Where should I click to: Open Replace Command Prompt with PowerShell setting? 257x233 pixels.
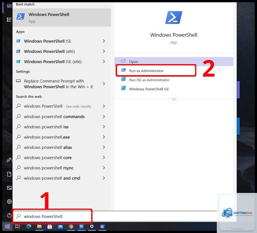[62, 84]
